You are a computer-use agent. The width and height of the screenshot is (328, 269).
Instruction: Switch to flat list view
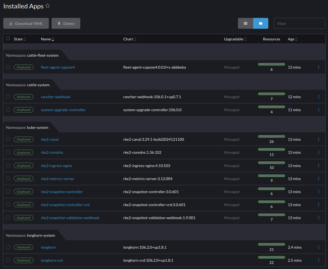point(246,23)
